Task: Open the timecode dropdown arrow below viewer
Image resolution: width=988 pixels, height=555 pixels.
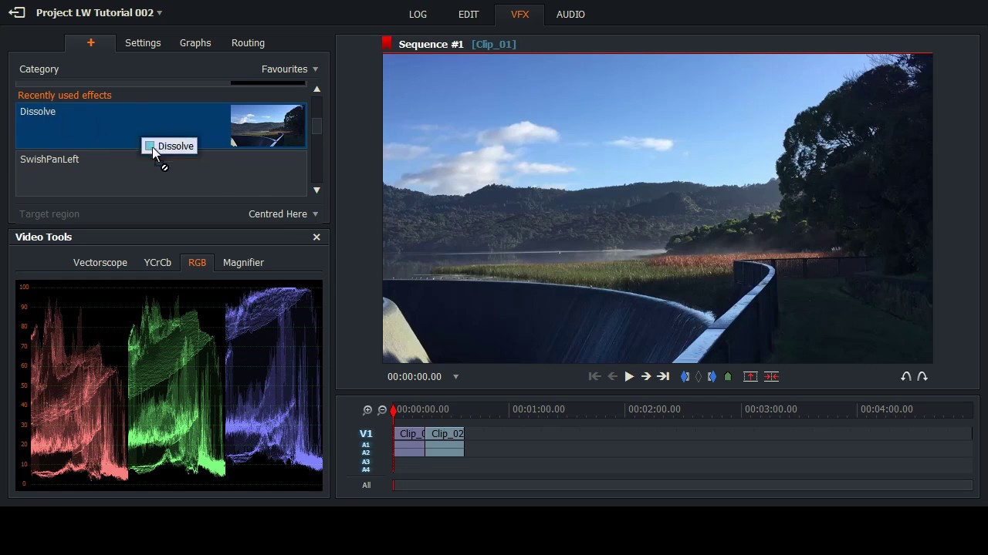Action: [x=455, y=377]
